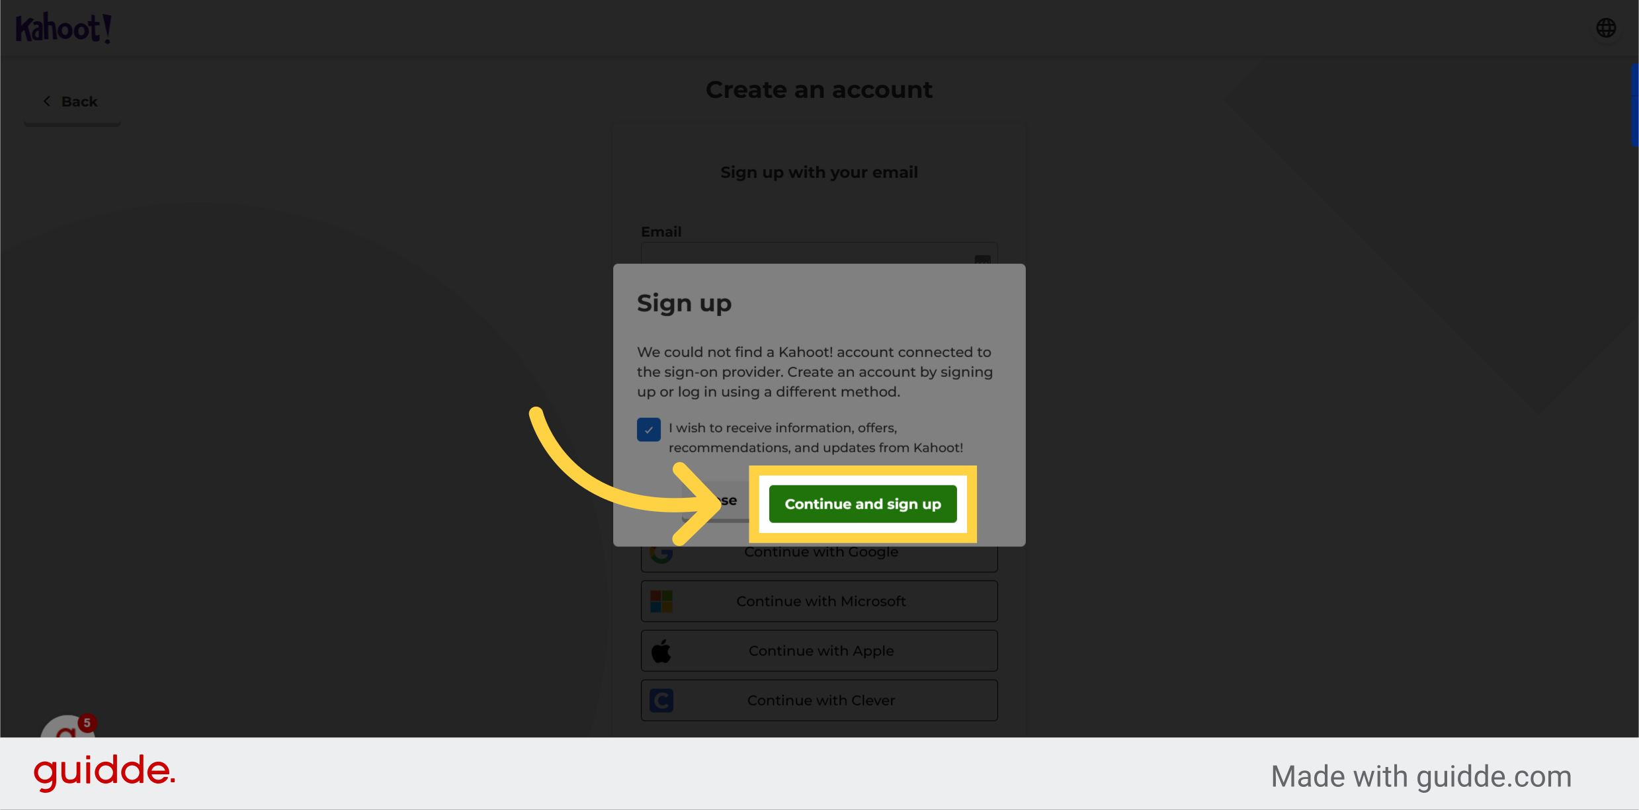Select Continue with Microsoft option
Viewport: 1639px width, 810px height.
[x=818, y=600]
